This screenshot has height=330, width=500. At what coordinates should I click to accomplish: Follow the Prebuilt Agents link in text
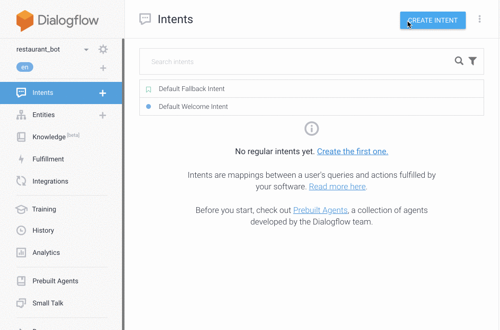320,210
